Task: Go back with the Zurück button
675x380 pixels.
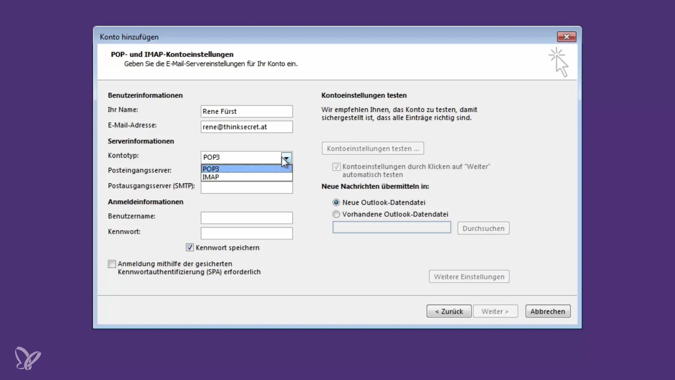Action: coord(449,311)
